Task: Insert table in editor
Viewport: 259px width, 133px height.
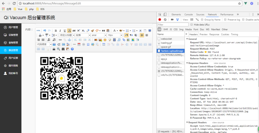Action: [104, 44]
